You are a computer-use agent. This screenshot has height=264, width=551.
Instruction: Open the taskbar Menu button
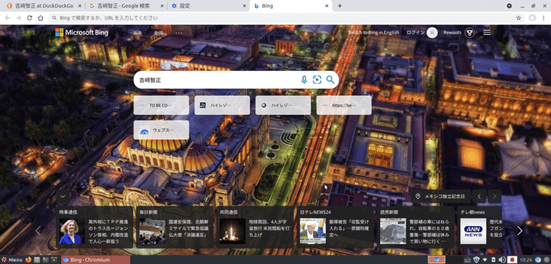(12, 260)
